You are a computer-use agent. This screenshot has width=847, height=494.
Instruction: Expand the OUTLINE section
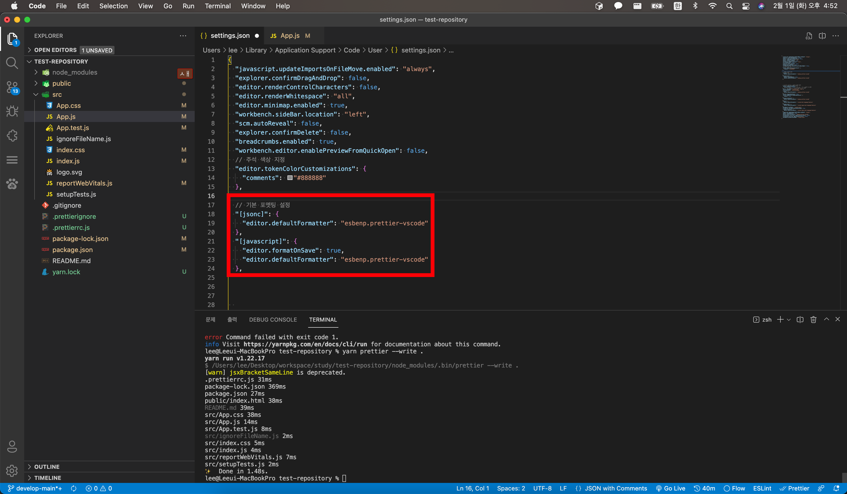click(47, 467)
